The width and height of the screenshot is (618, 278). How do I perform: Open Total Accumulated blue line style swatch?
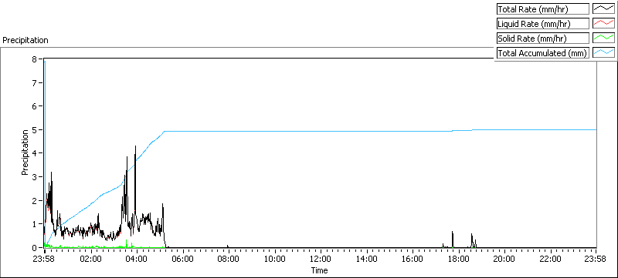[x=604, y=52]
